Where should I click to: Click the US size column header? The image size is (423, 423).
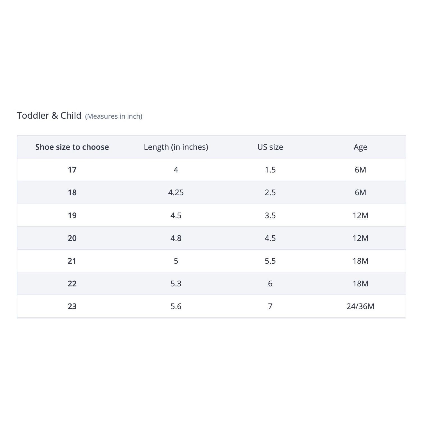(x=270, y=147)
